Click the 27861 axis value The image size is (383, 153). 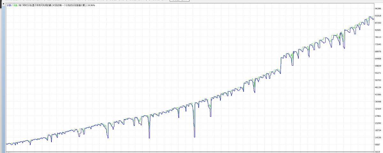pos(378,116)
